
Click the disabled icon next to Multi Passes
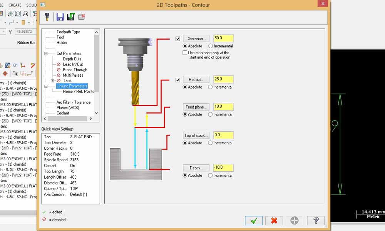[x=59, y=75]
